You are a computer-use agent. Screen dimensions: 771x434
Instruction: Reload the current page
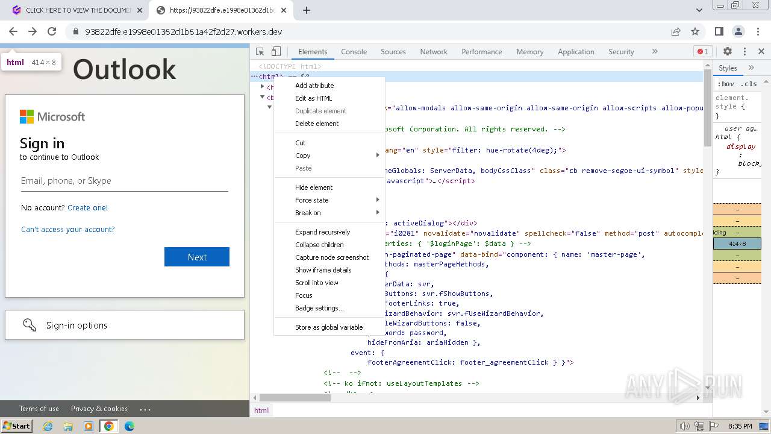click(52, 31)
